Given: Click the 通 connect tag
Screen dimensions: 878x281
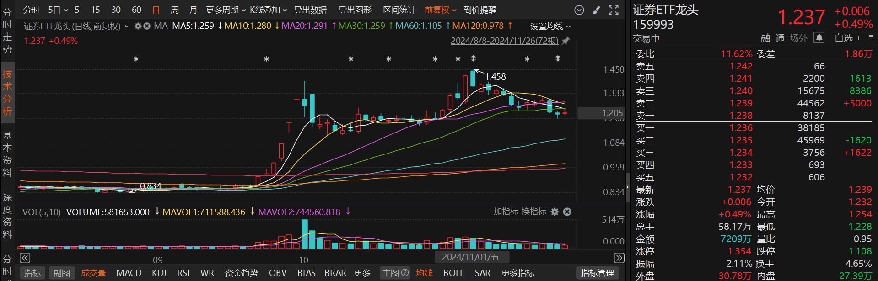Looking at the screenshot, I should pos(780,38).
